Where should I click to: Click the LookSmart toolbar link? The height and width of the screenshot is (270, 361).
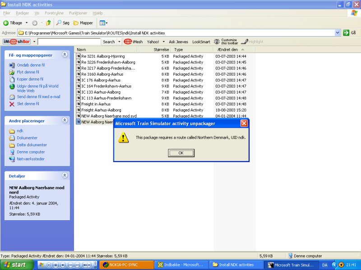point(201,41)
